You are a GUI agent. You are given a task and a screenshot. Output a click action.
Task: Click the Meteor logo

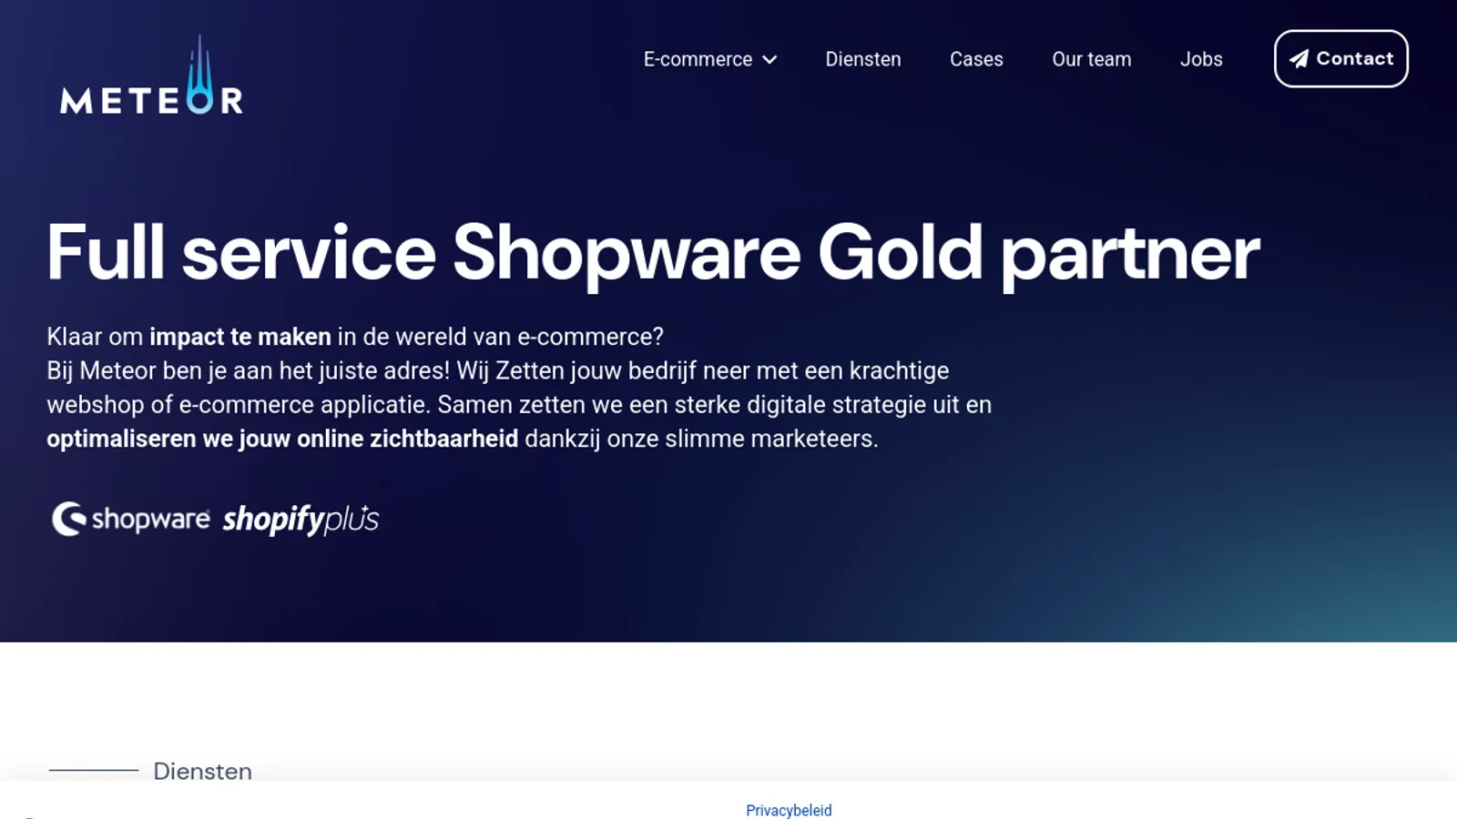[x=152, y=75]
